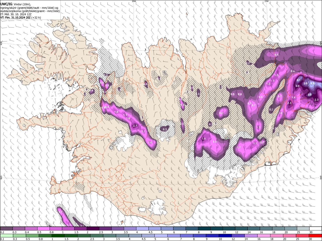Viewport: 322px width, 241px height.
Task: Click the lavender snow swatch starting at 4
Action: pos(142,229)
